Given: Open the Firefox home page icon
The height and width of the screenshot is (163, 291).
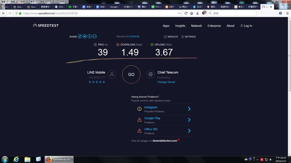Looking at the screenshot, I should pyautogui.click(x=192, y=13).
